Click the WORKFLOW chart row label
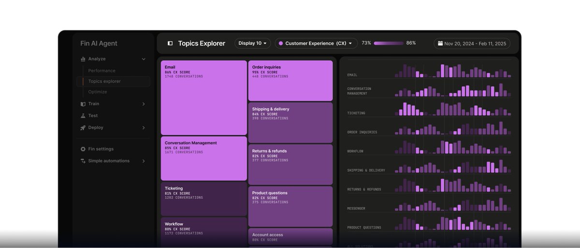Image resolution: width=580 pixels, height=248 pixels. point(355,152)
